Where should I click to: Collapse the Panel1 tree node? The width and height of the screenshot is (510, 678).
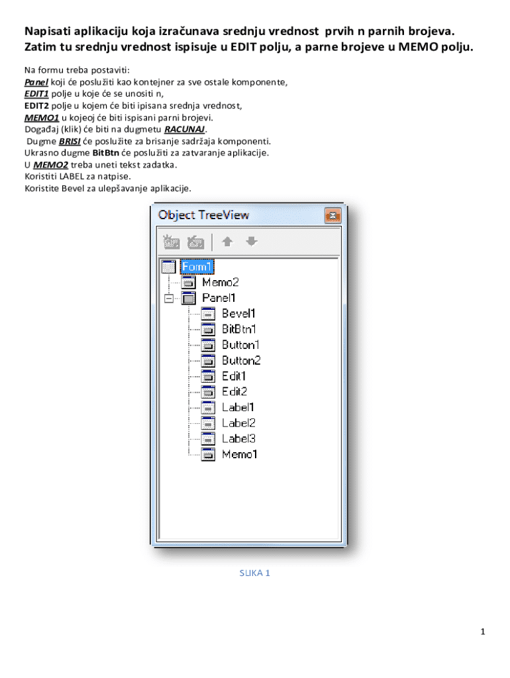coord(169,299)
